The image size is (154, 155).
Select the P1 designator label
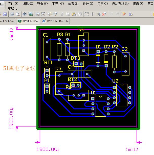click(x=47, y=80)
